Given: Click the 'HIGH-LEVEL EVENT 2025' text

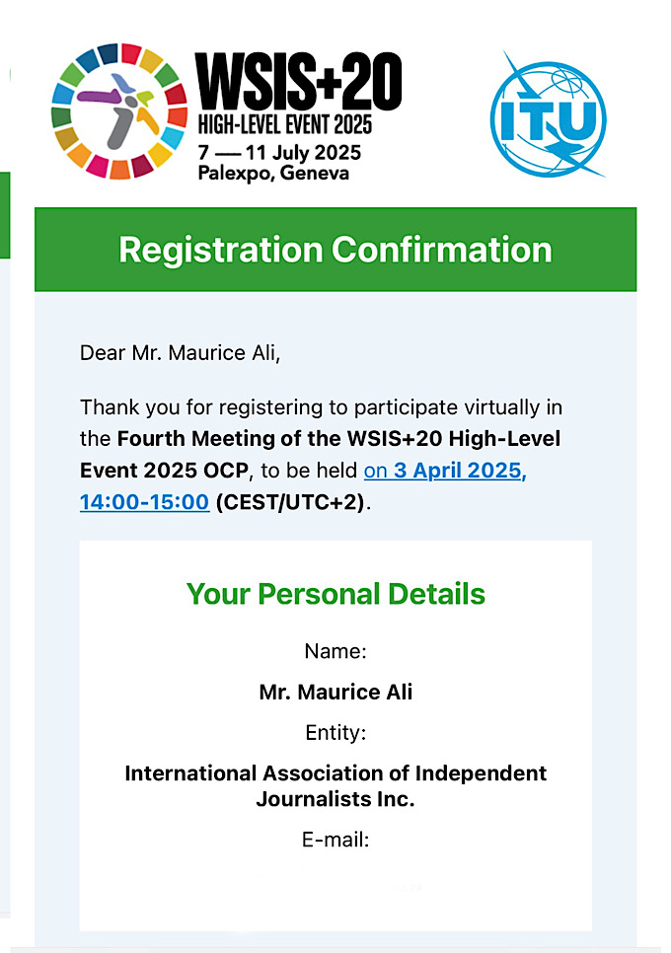Looking at the screenshot, I should point(285,124).
